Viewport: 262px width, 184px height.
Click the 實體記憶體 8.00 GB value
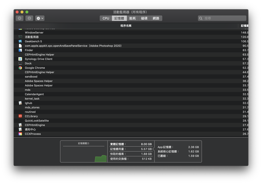coord(146,144)
